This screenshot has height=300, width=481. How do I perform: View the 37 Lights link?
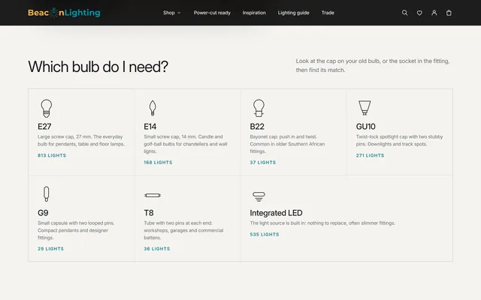(263, 163)
